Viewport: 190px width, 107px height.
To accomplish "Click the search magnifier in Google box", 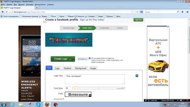I will [x=178, y=12].
